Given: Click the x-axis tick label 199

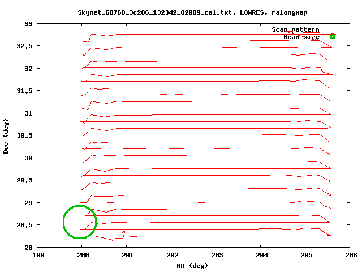Looking at the screenshot, I should click(38, 255).
